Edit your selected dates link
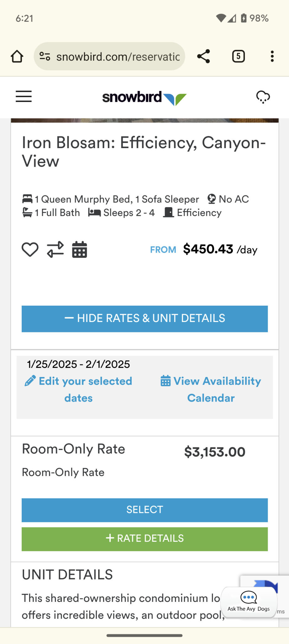Image resolution: width=289 pixels, height=644 pixels. coord(78,389)
